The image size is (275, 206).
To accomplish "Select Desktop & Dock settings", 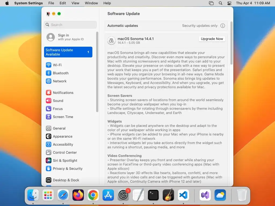I will 68,180.
